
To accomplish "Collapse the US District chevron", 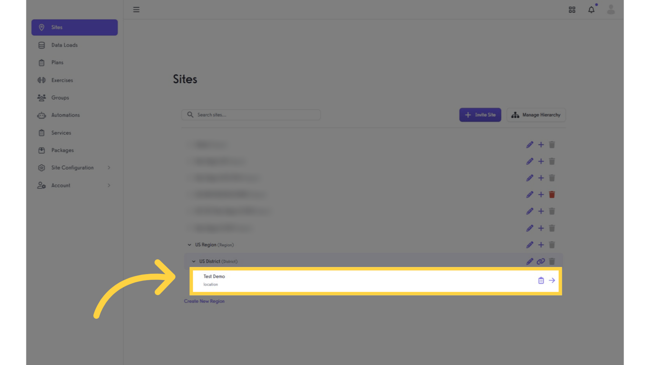I will [x=194, y=261].
